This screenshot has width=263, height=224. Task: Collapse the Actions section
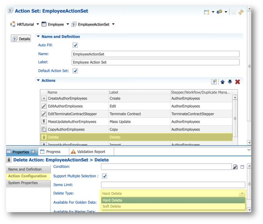(38, 80)
